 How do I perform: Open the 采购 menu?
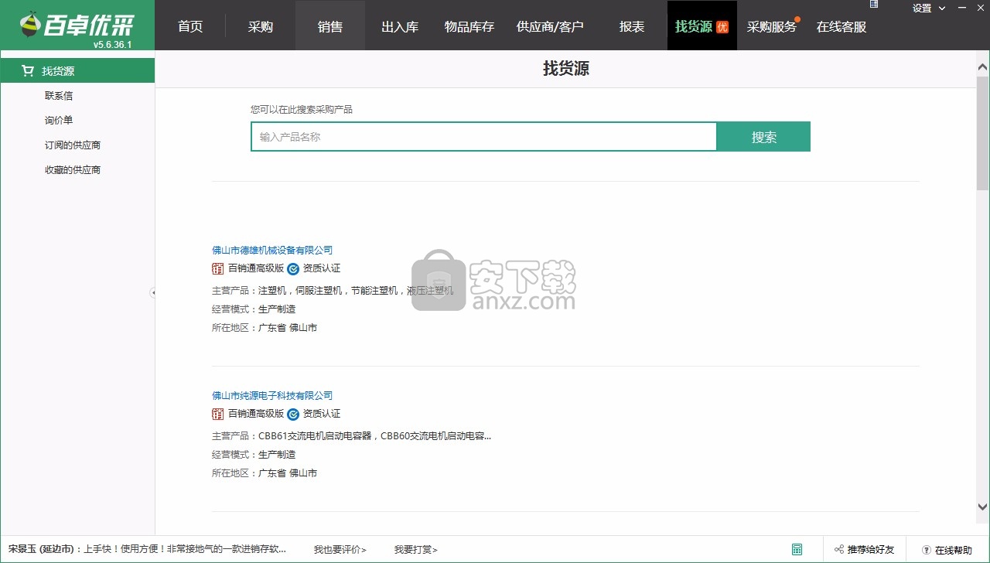(261, 26)
